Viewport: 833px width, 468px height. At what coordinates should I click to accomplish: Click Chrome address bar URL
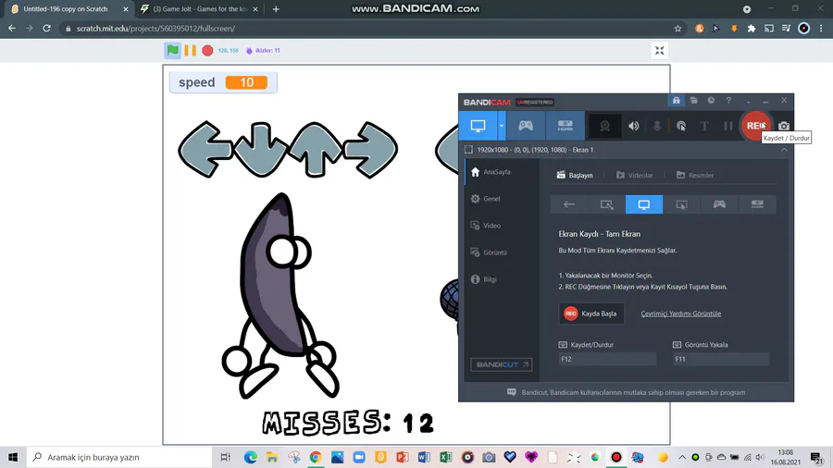(x=155, y=29)
